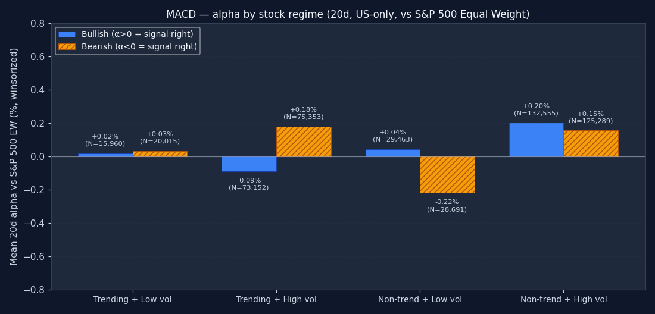The height and width of the screenshot is (314, 655).
Task: Click the 'Non-trend + High vol' axis label
Action: [563, 300]
